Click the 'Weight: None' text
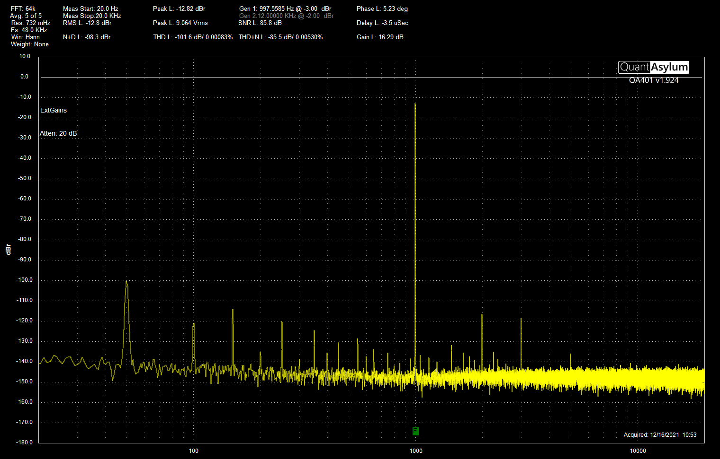The image size is (720, 459). (x=30, y=44)
